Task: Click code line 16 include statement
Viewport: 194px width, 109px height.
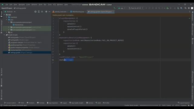Action: [x=66, y=60]
